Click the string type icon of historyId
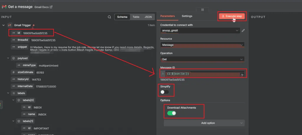Viewport: 302px width, 135px height. [x=14, y=79]
